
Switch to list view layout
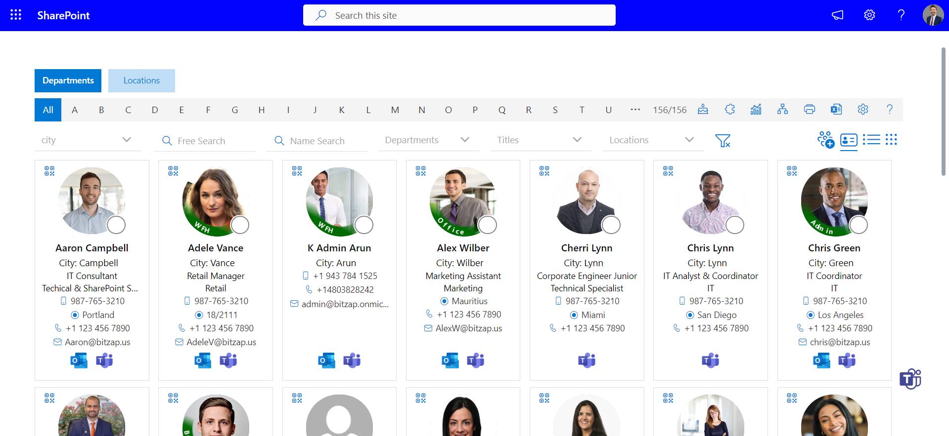[871, 140]
